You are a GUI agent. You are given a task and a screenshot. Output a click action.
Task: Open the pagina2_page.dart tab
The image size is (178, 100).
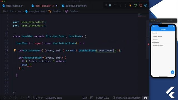74,6
